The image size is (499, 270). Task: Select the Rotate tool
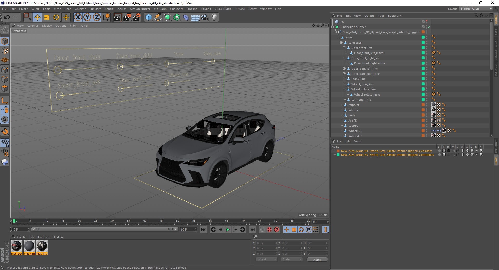coord(56,17)
